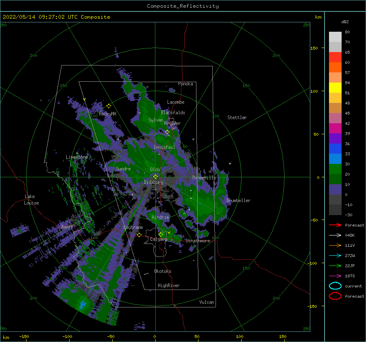Click the yellow diamond marker near RockyMH
366x342 pixels.
(109, 106)
